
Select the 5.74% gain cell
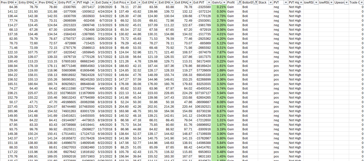(219, 89)
